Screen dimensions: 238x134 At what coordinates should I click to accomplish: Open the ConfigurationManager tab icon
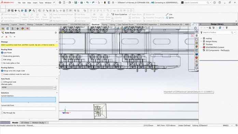tap(13, 29)
